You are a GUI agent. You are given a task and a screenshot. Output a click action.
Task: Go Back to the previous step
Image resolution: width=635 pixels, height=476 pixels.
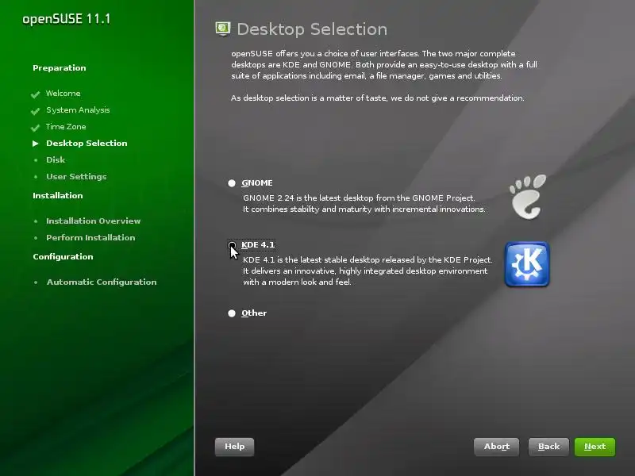pos(548,447)
